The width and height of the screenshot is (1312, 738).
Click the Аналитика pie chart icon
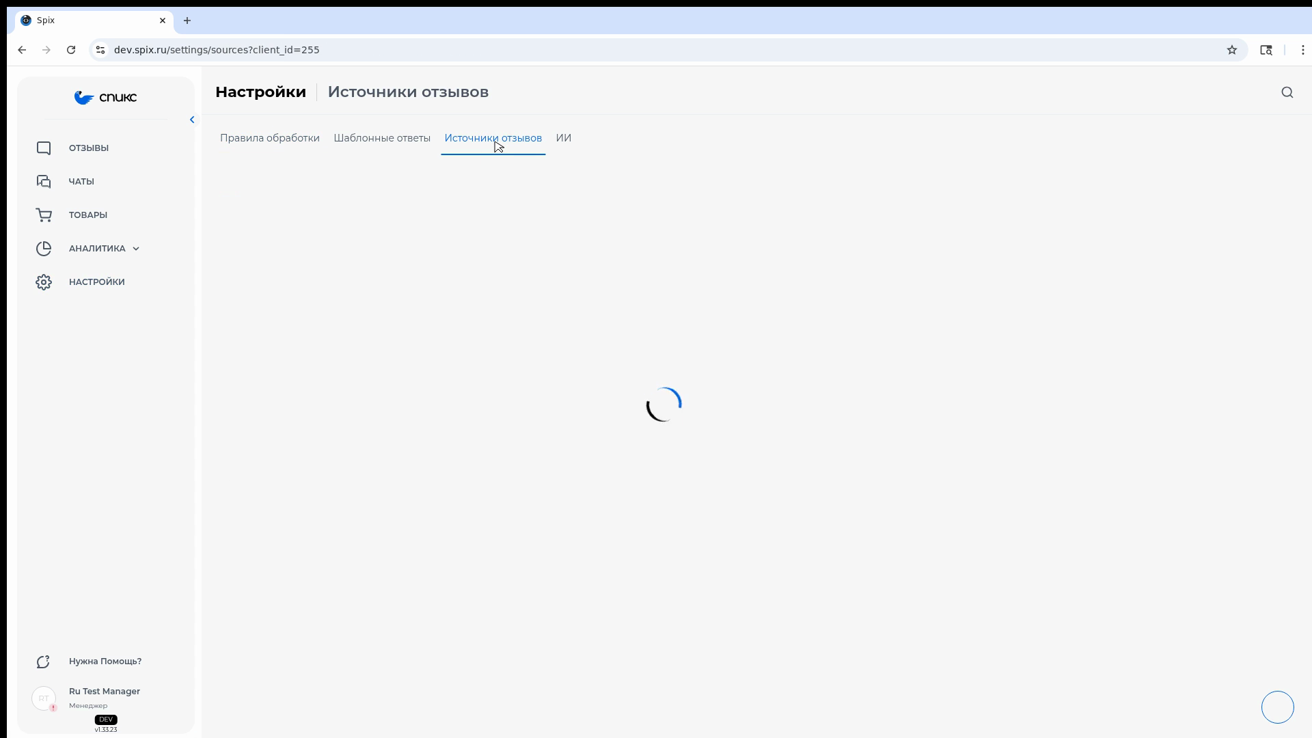pos(44,249)
